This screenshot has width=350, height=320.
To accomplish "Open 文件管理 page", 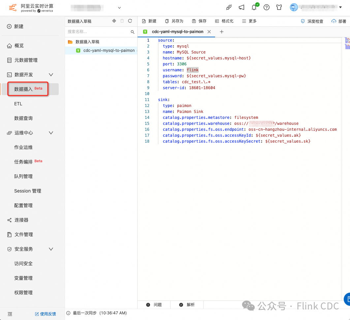I will pos(20,234).
